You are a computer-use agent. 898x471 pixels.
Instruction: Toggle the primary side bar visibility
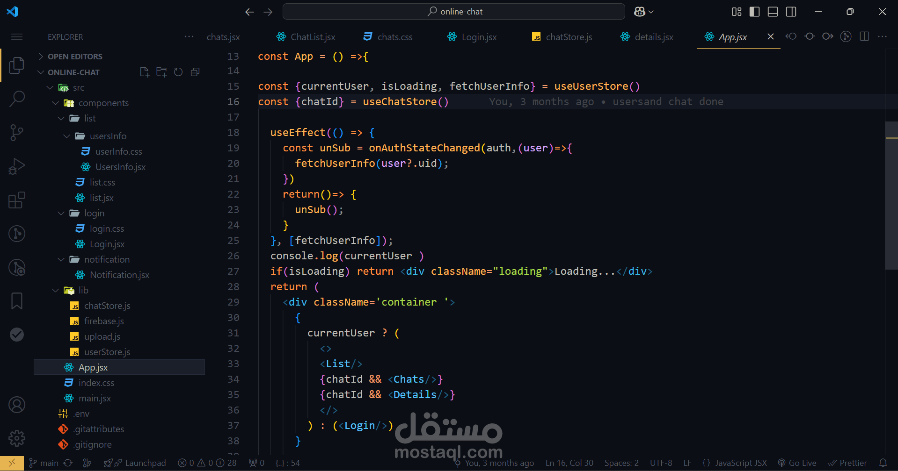click(x=755, y=12)
